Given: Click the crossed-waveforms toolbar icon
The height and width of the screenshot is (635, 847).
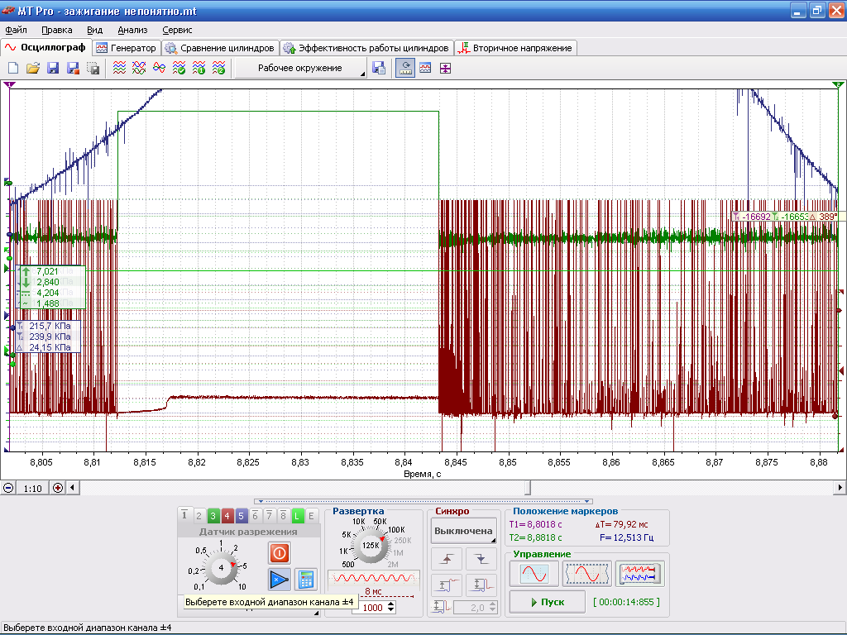Looking at the screenshot, I should (x=139, y=68).
